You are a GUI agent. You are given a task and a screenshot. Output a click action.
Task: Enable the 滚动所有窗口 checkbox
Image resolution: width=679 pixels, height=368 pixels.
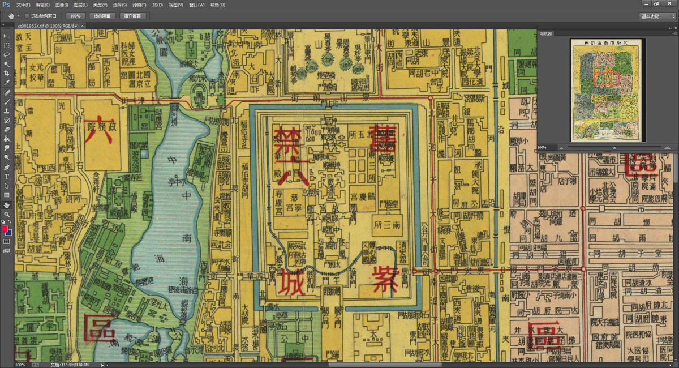(x=27, y=16)
